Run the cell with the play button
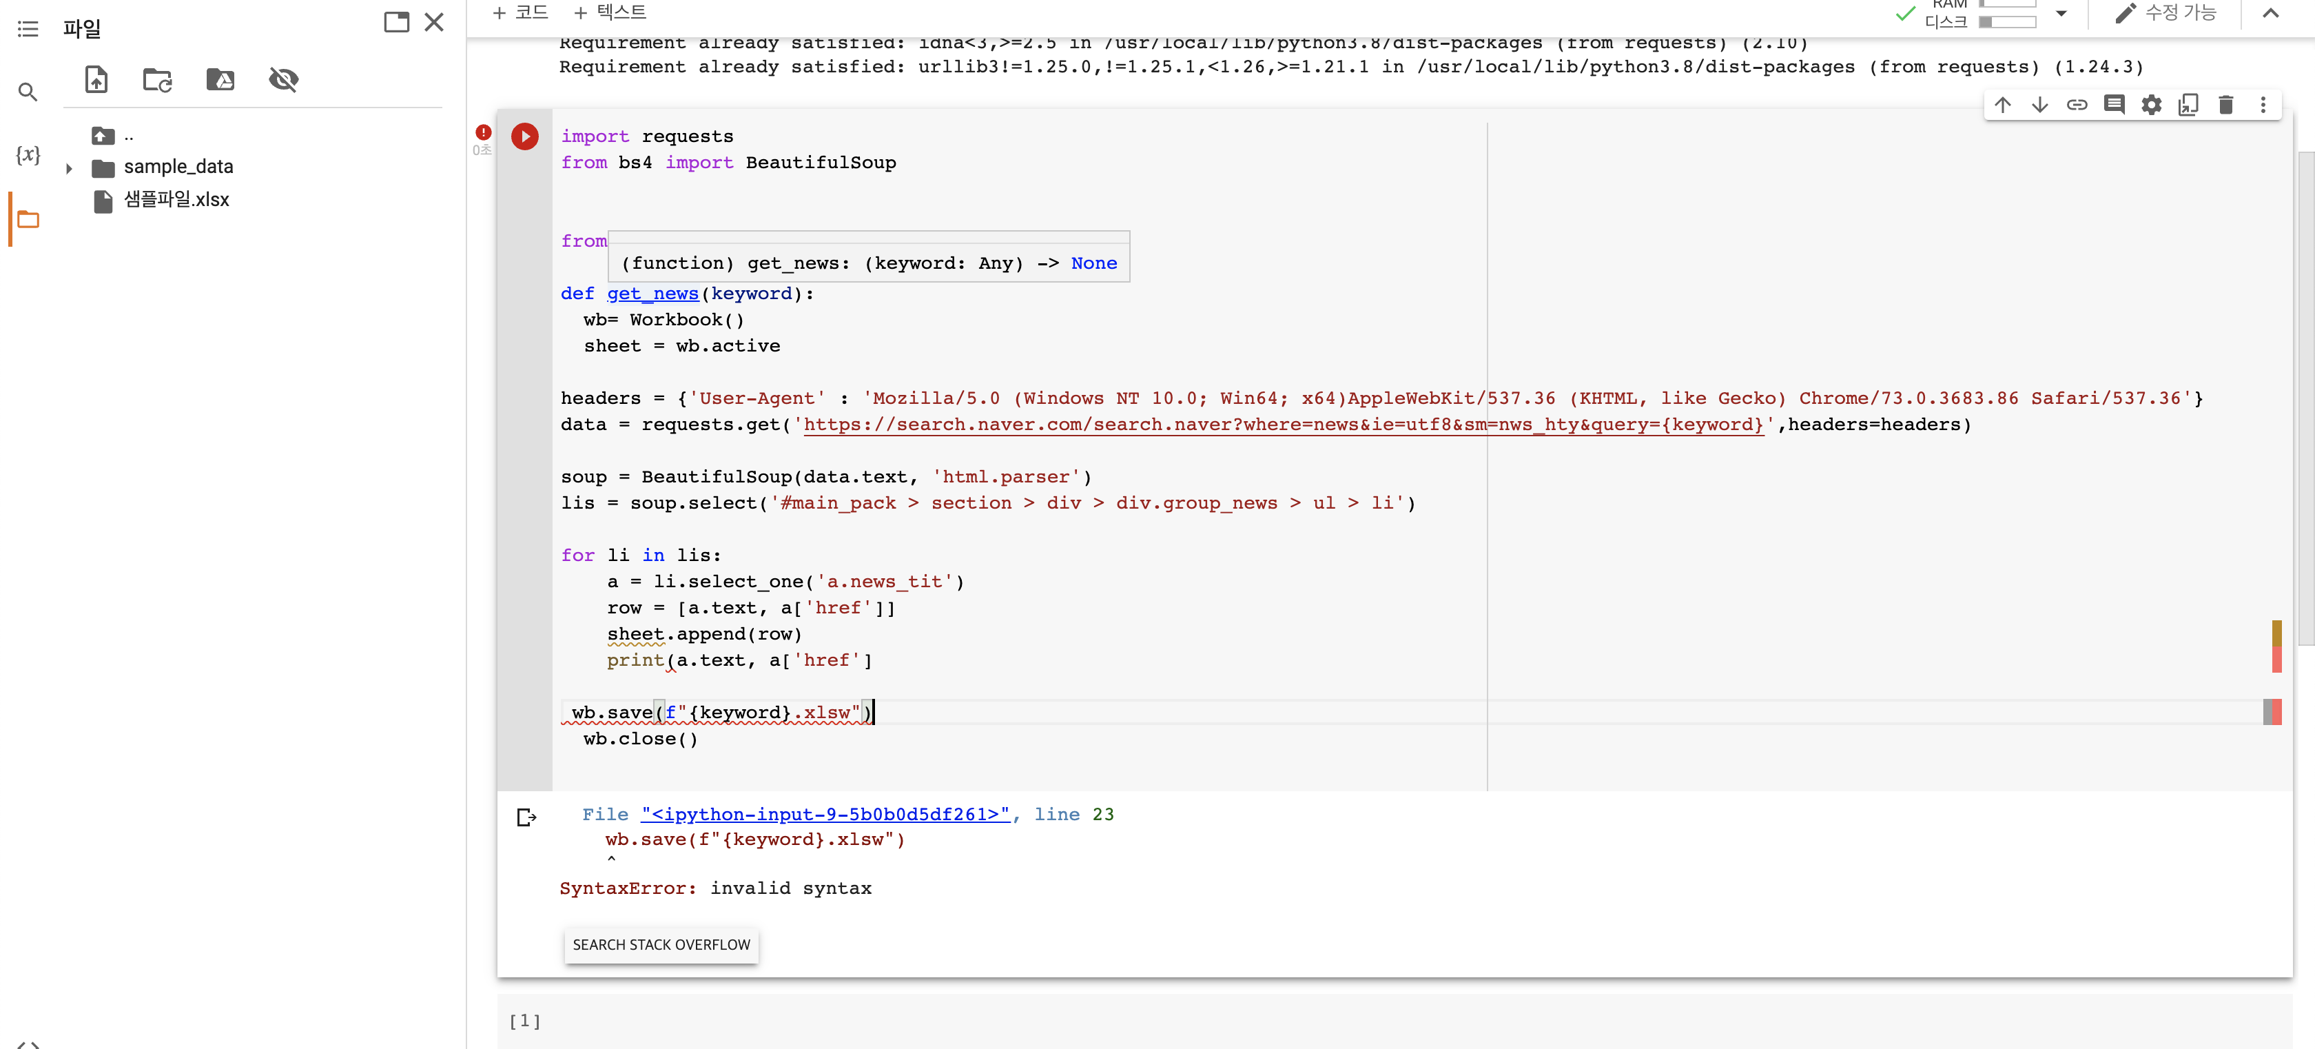 (x=525, y=136)
